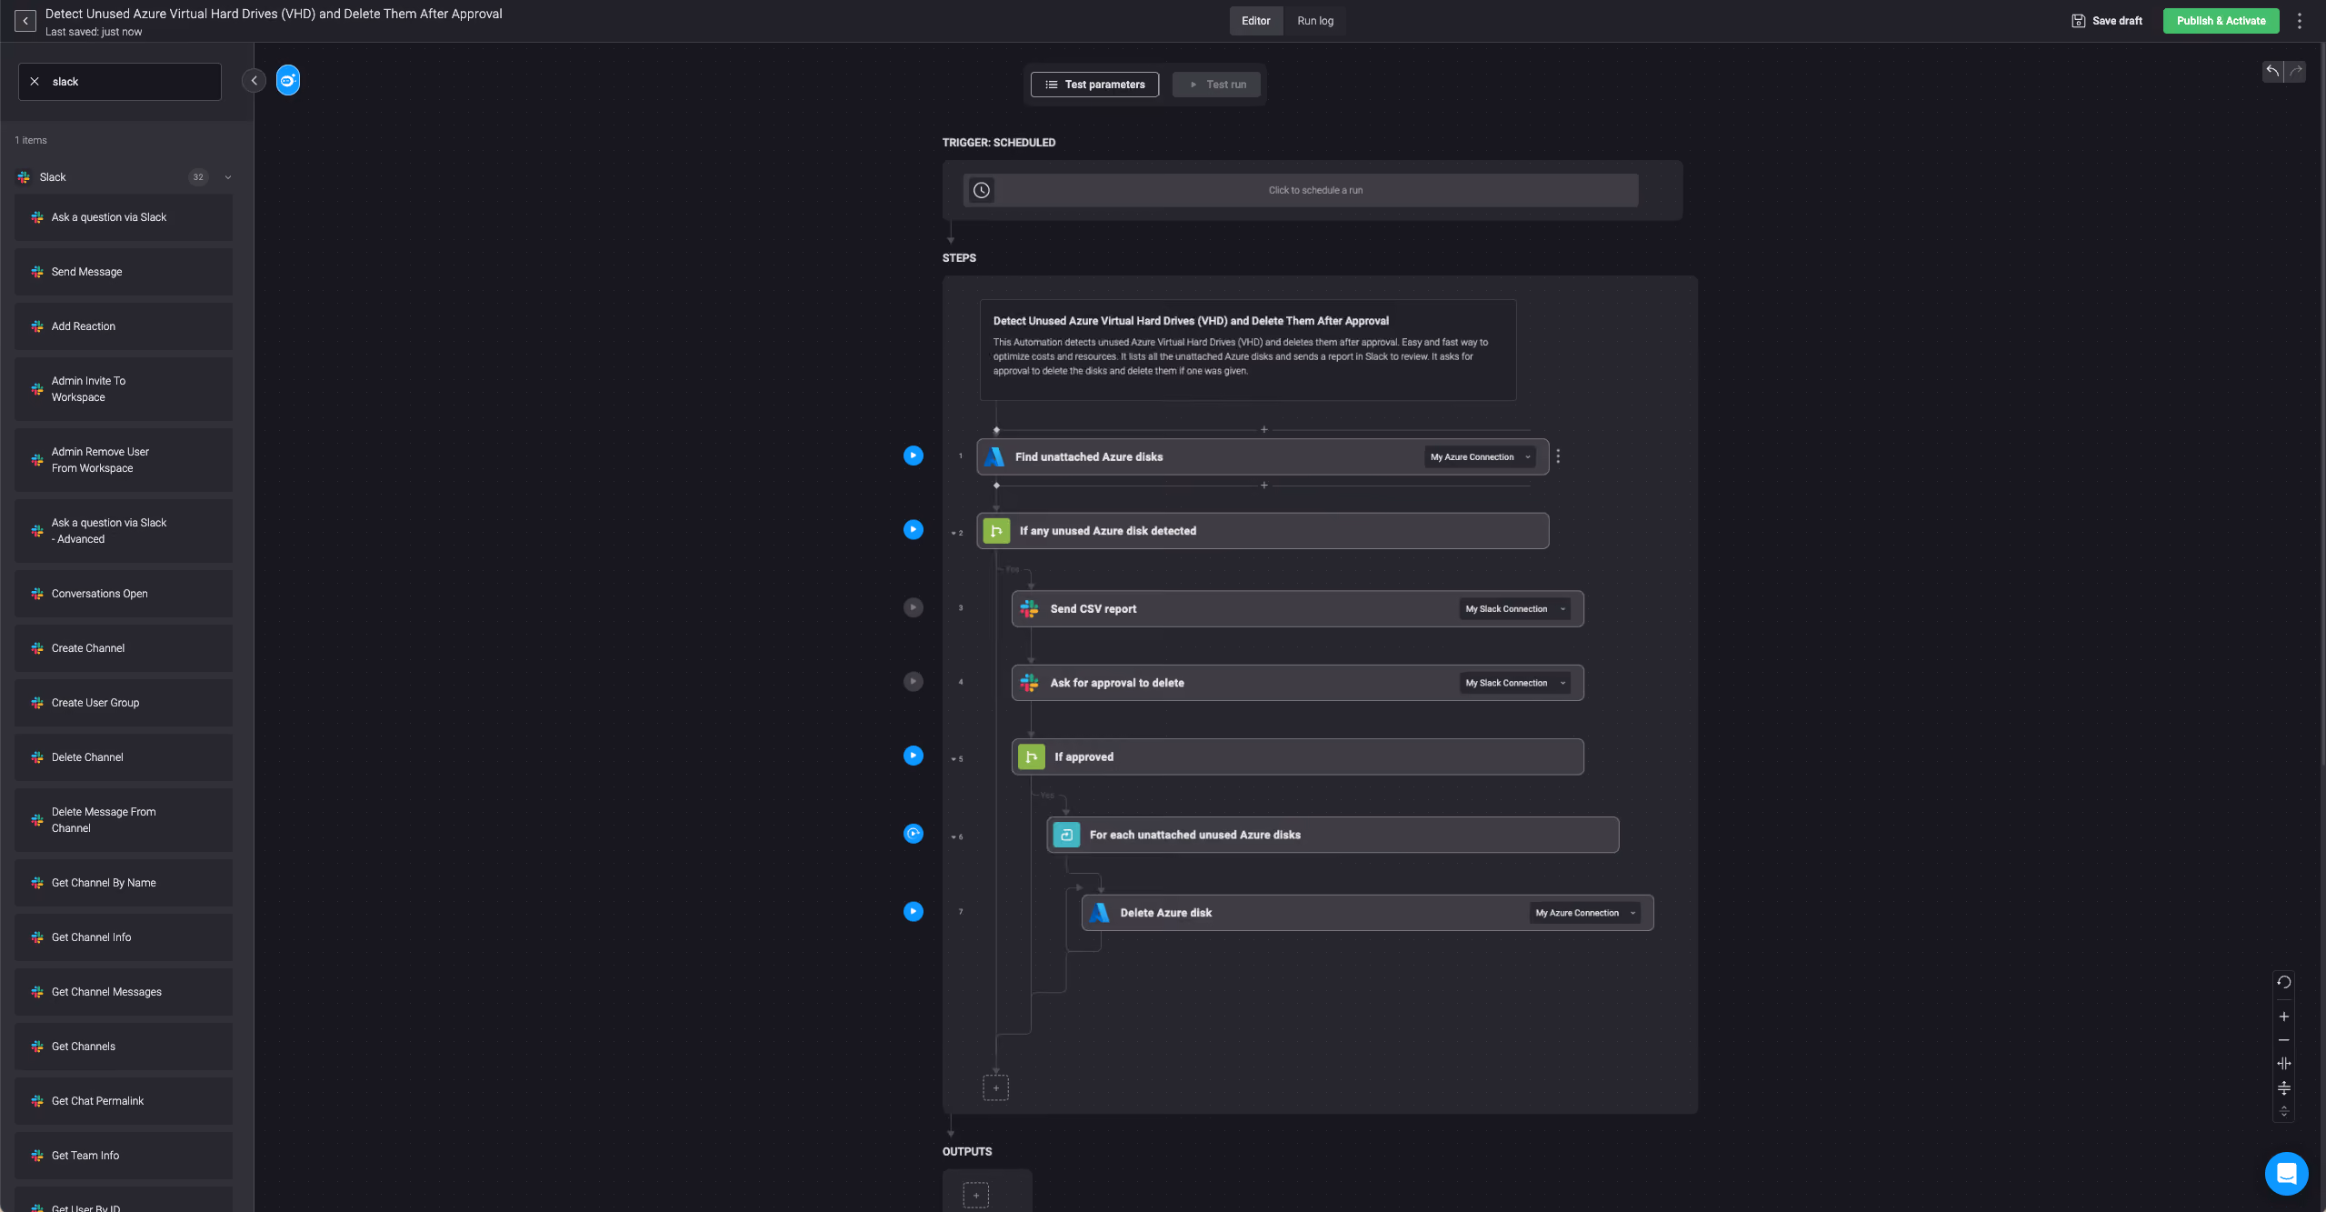Switch to the Editor tab

point(1256,21)
